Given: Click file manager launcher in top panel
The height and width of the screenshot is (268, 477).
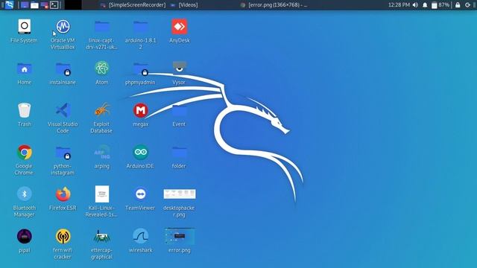Looking at the screenshot, I should (34, 5).
